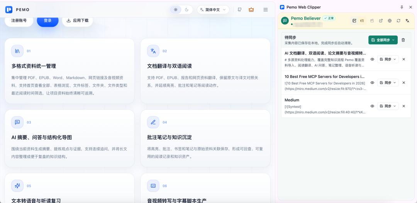Open the AI 文档翻译、双语阅读 clip title
This screenshot has width=417, height=203.
(325, 53)
